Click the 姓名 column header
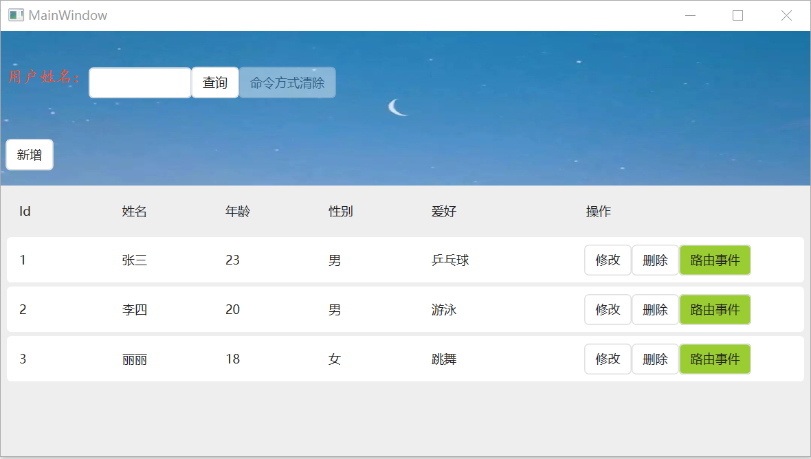 [134, 211]
